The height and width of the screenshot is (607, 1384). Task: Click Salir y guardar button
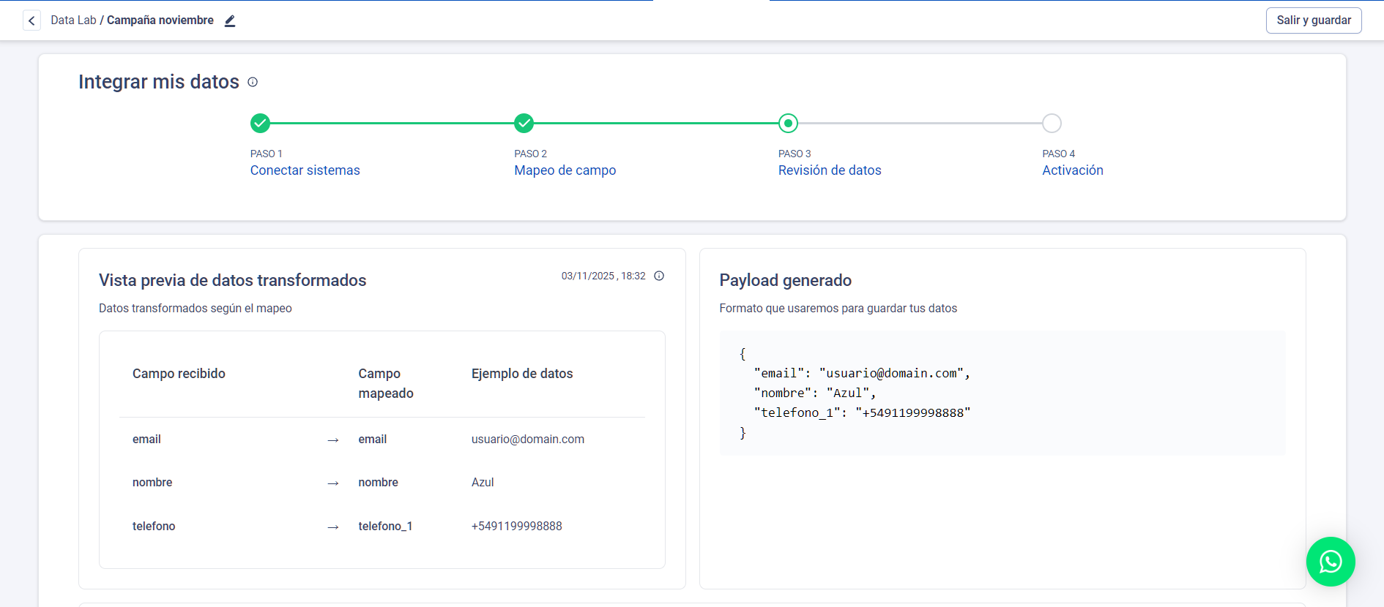pyautogui.click(x=1313, y=20)
